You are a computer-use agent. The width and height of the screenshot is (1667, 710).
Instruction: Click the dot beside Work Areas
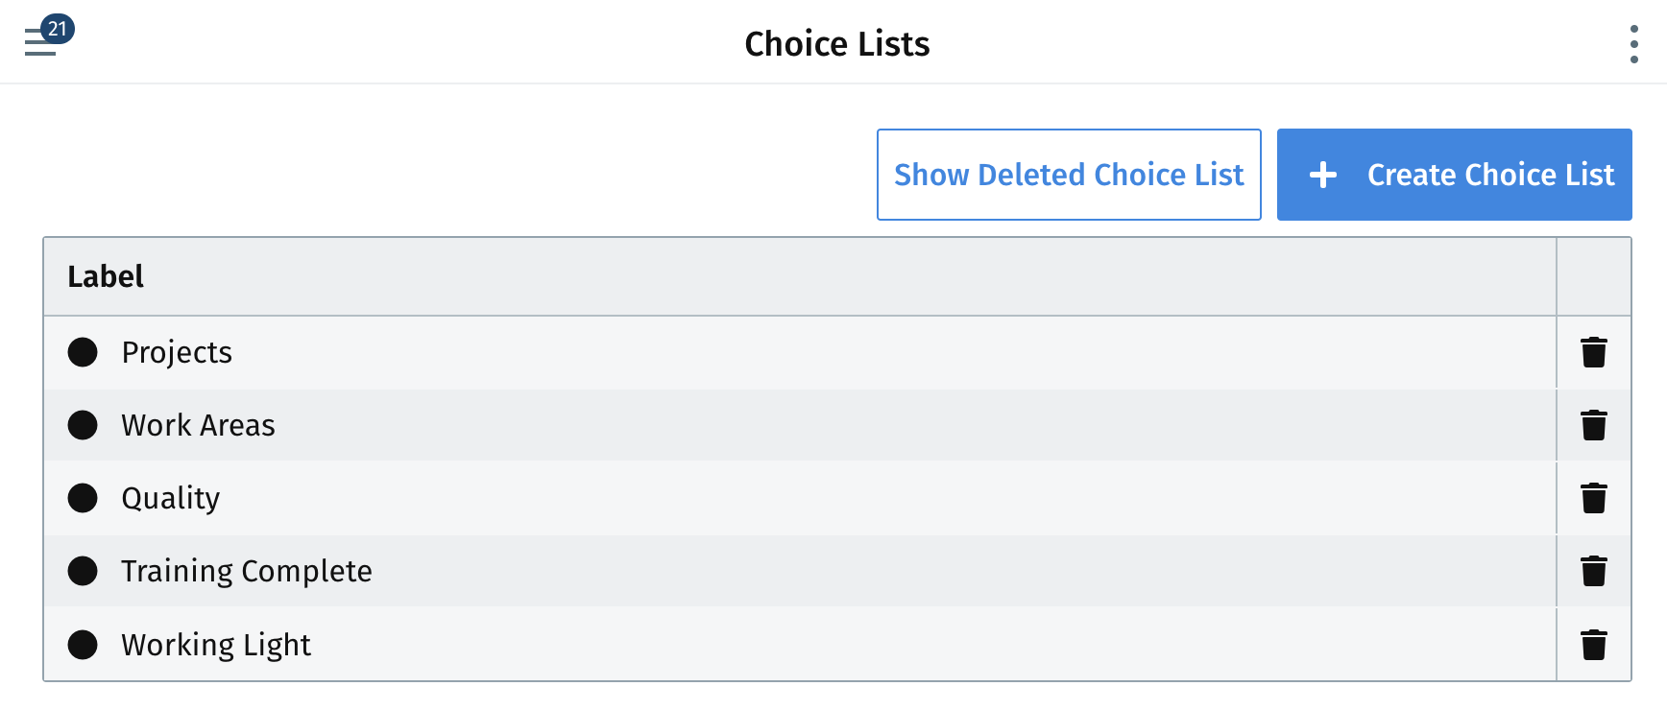pos(83,425)
